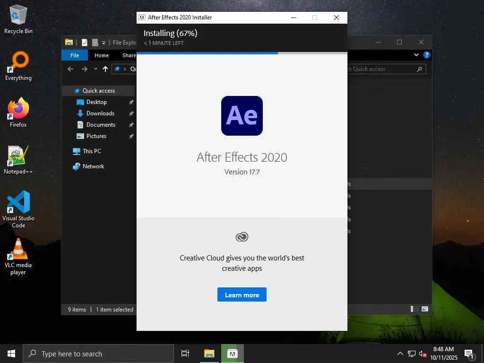Open the Visual Studio Code desktop shortcut
This screenshot has height=363, width=484.
point(18,209)
